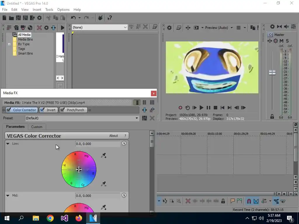
Task: Click the subtract-color eyedropper beside Low wheel
Action: pos(104,184)
